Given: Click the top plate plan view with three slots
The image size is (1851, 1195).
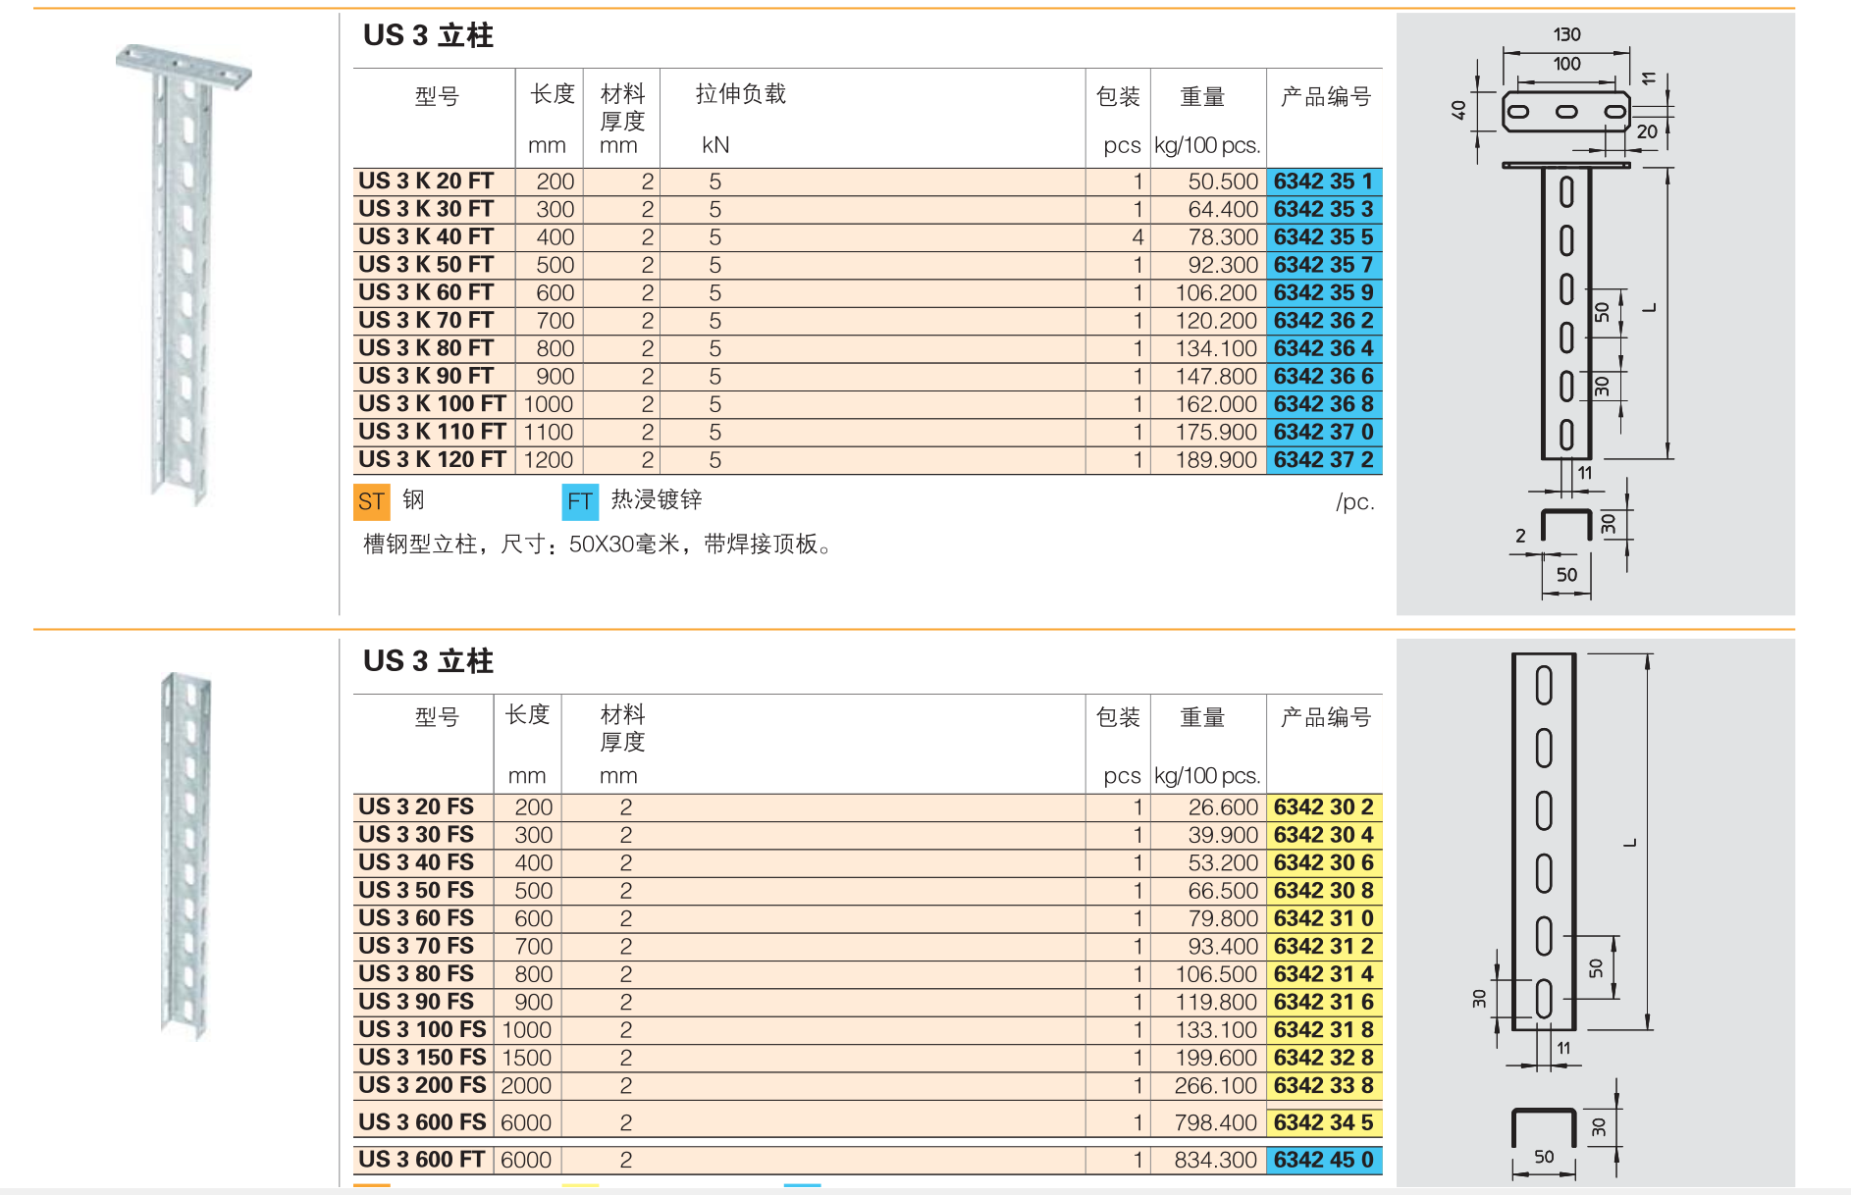Looking at the screenshot, I should (x=1565, y=112).
